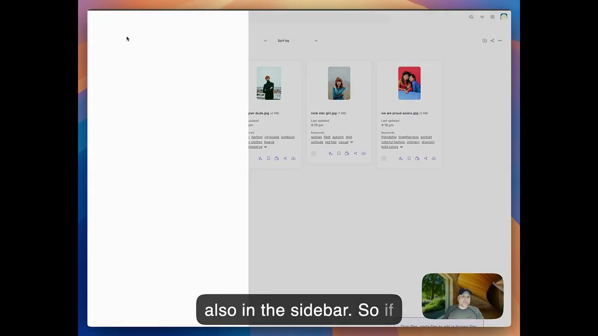Add the dude.jpg card to a collection
The width and height of the screenshot is (598, 336).
[277, 159]
